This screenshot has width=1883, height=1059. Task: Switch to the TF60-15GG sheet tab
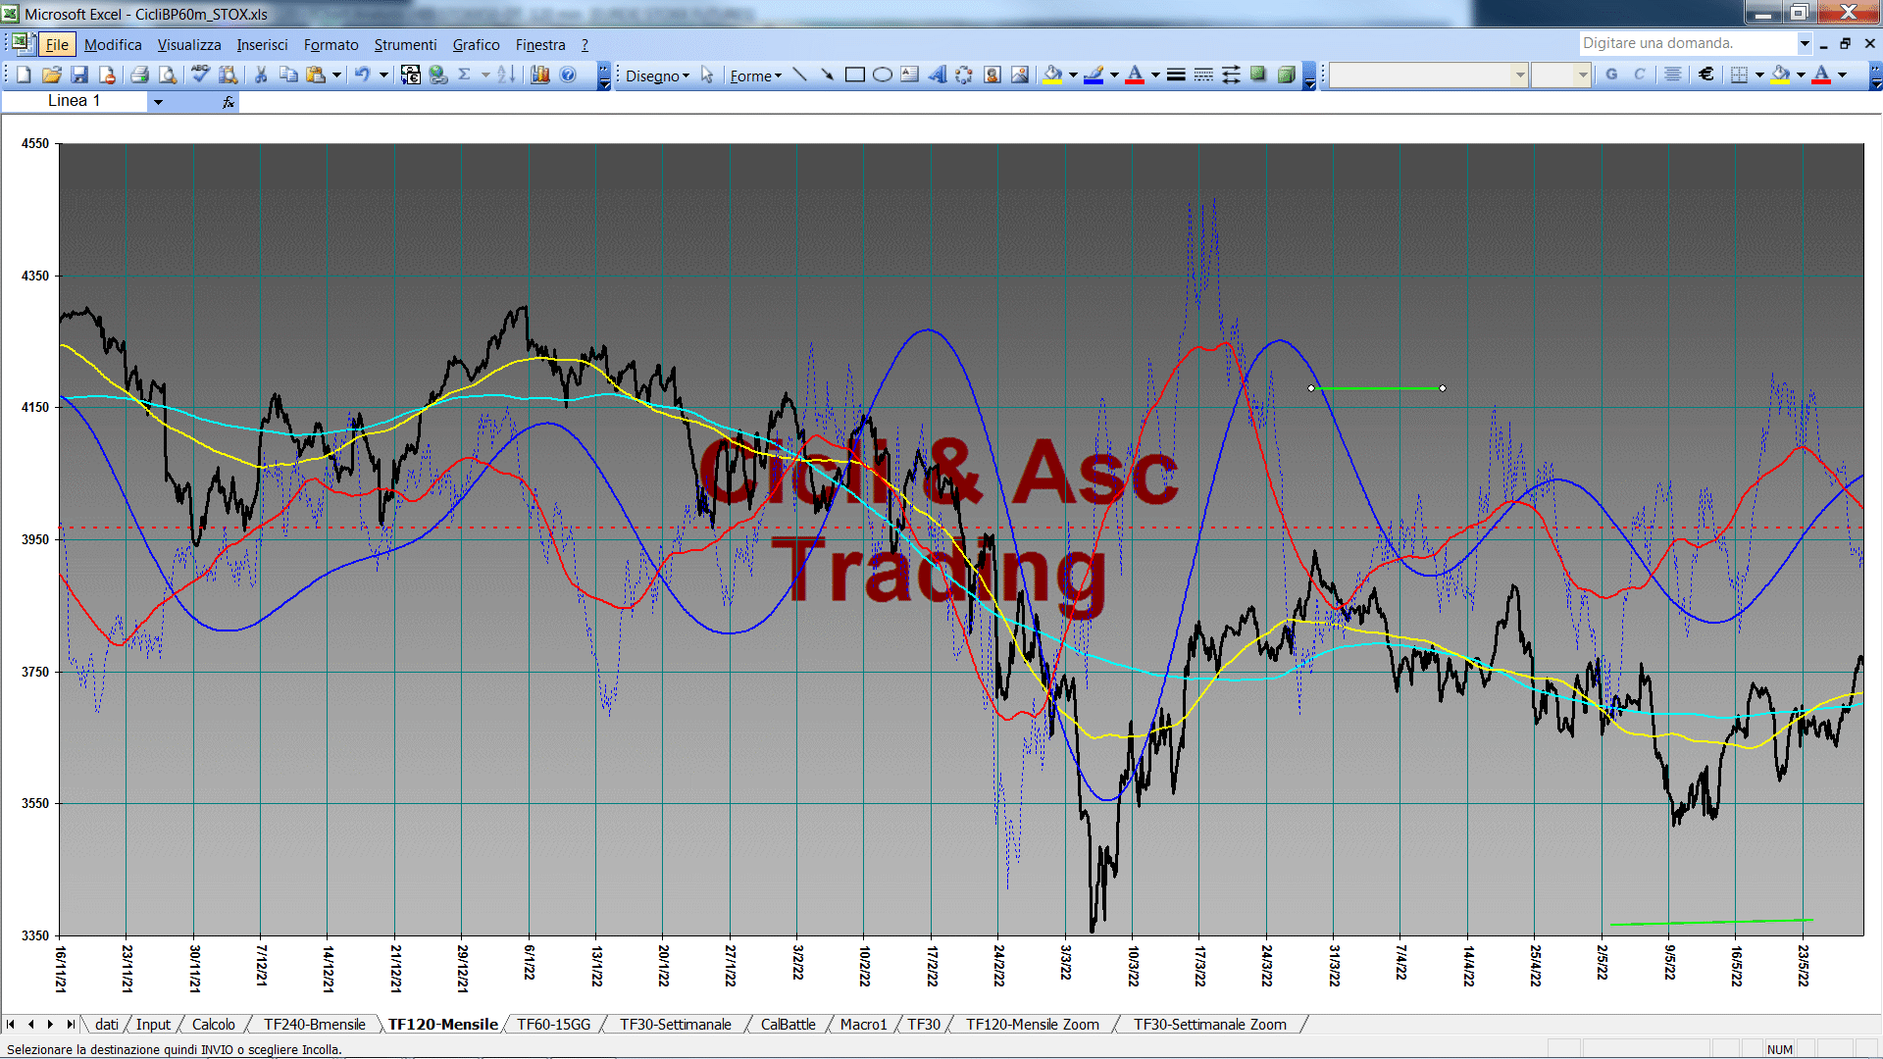coord(554,1025)
